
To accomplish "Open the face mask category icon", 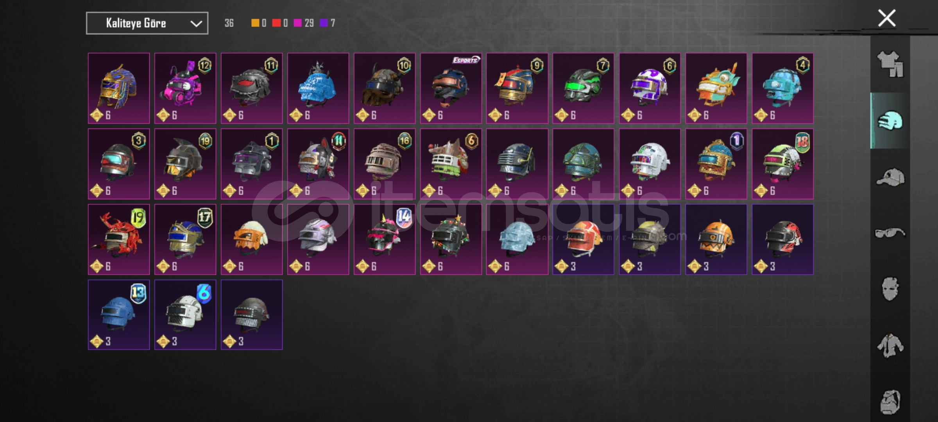I will pos(891,289).
